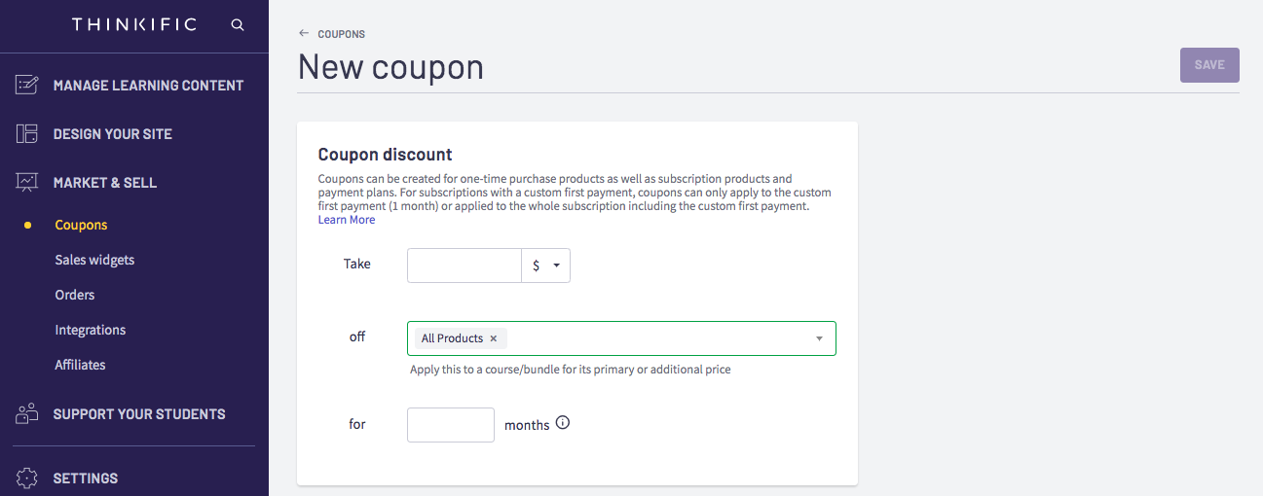Click the Save button
1263x496 pixels.
pos(1209,65)
